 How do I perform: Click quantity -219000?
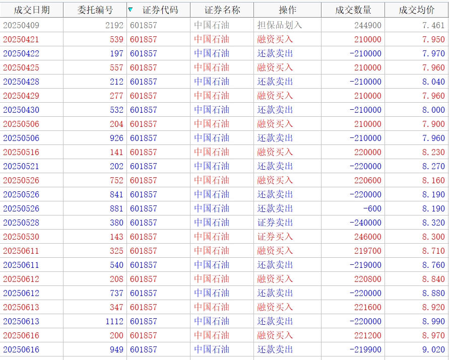365,265
